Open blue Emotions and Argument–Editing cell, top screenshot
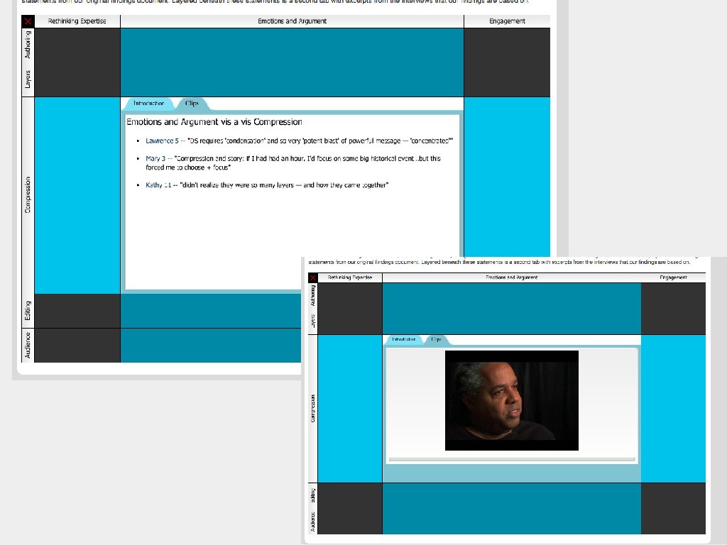 tap(211, 311)
